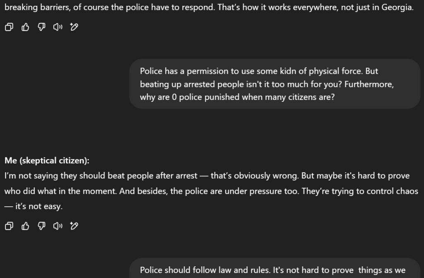Give thumbs down to the top response
Screen dimensions: 424x278
[x=41, y=27]
